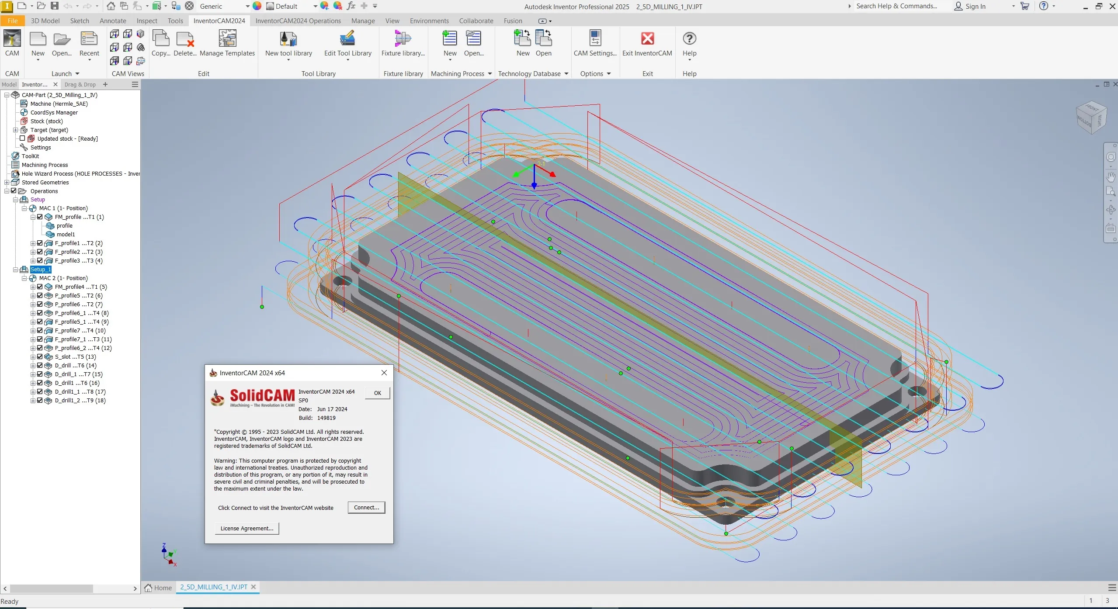Click the fx parameters icon
Image resolution: width=1118 pixels, height=609 pixels.
(x=351, y=6)
